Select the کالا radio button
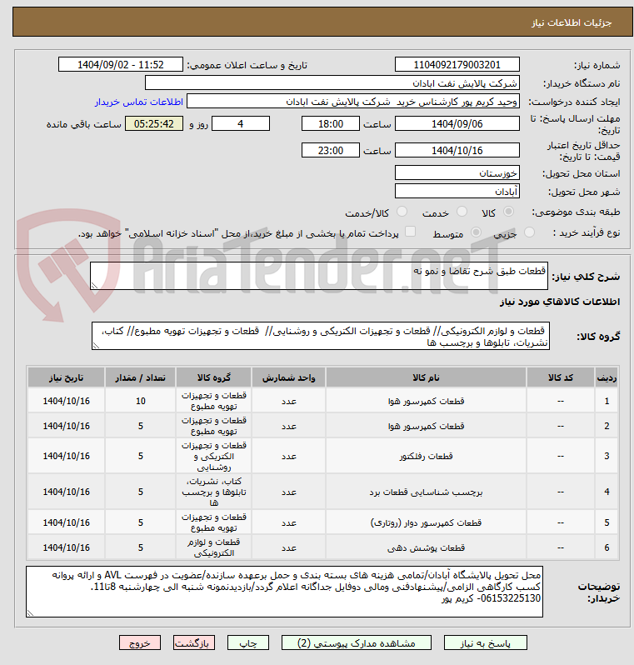The height and width of the screenshot is (665, 634). [x=508, y=212]
